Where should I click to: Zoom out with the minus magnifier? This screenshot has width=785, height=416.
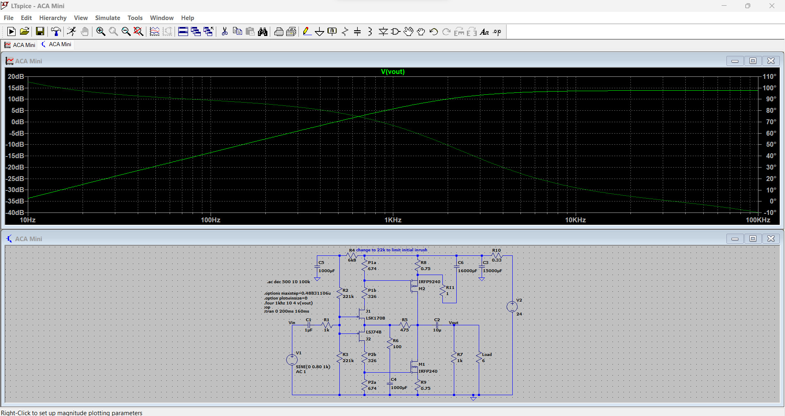tap(126, 32)
